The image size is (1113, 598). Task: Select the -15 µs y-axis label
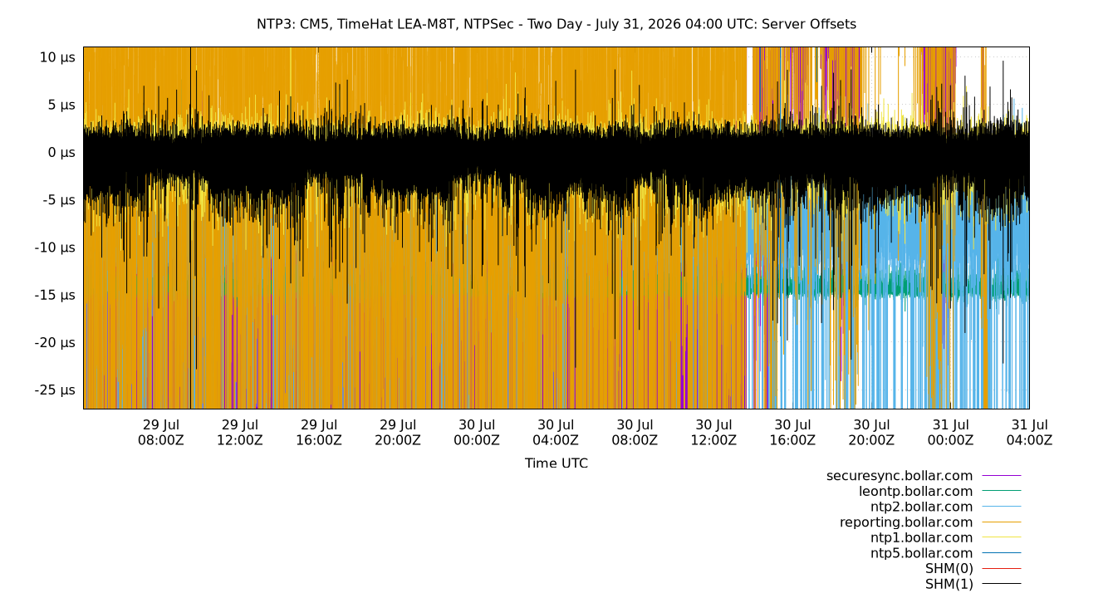tap(55, 295)
